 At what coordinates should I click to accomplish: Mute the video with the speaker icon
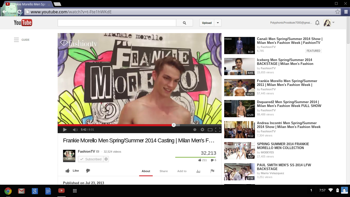[75, 130]
